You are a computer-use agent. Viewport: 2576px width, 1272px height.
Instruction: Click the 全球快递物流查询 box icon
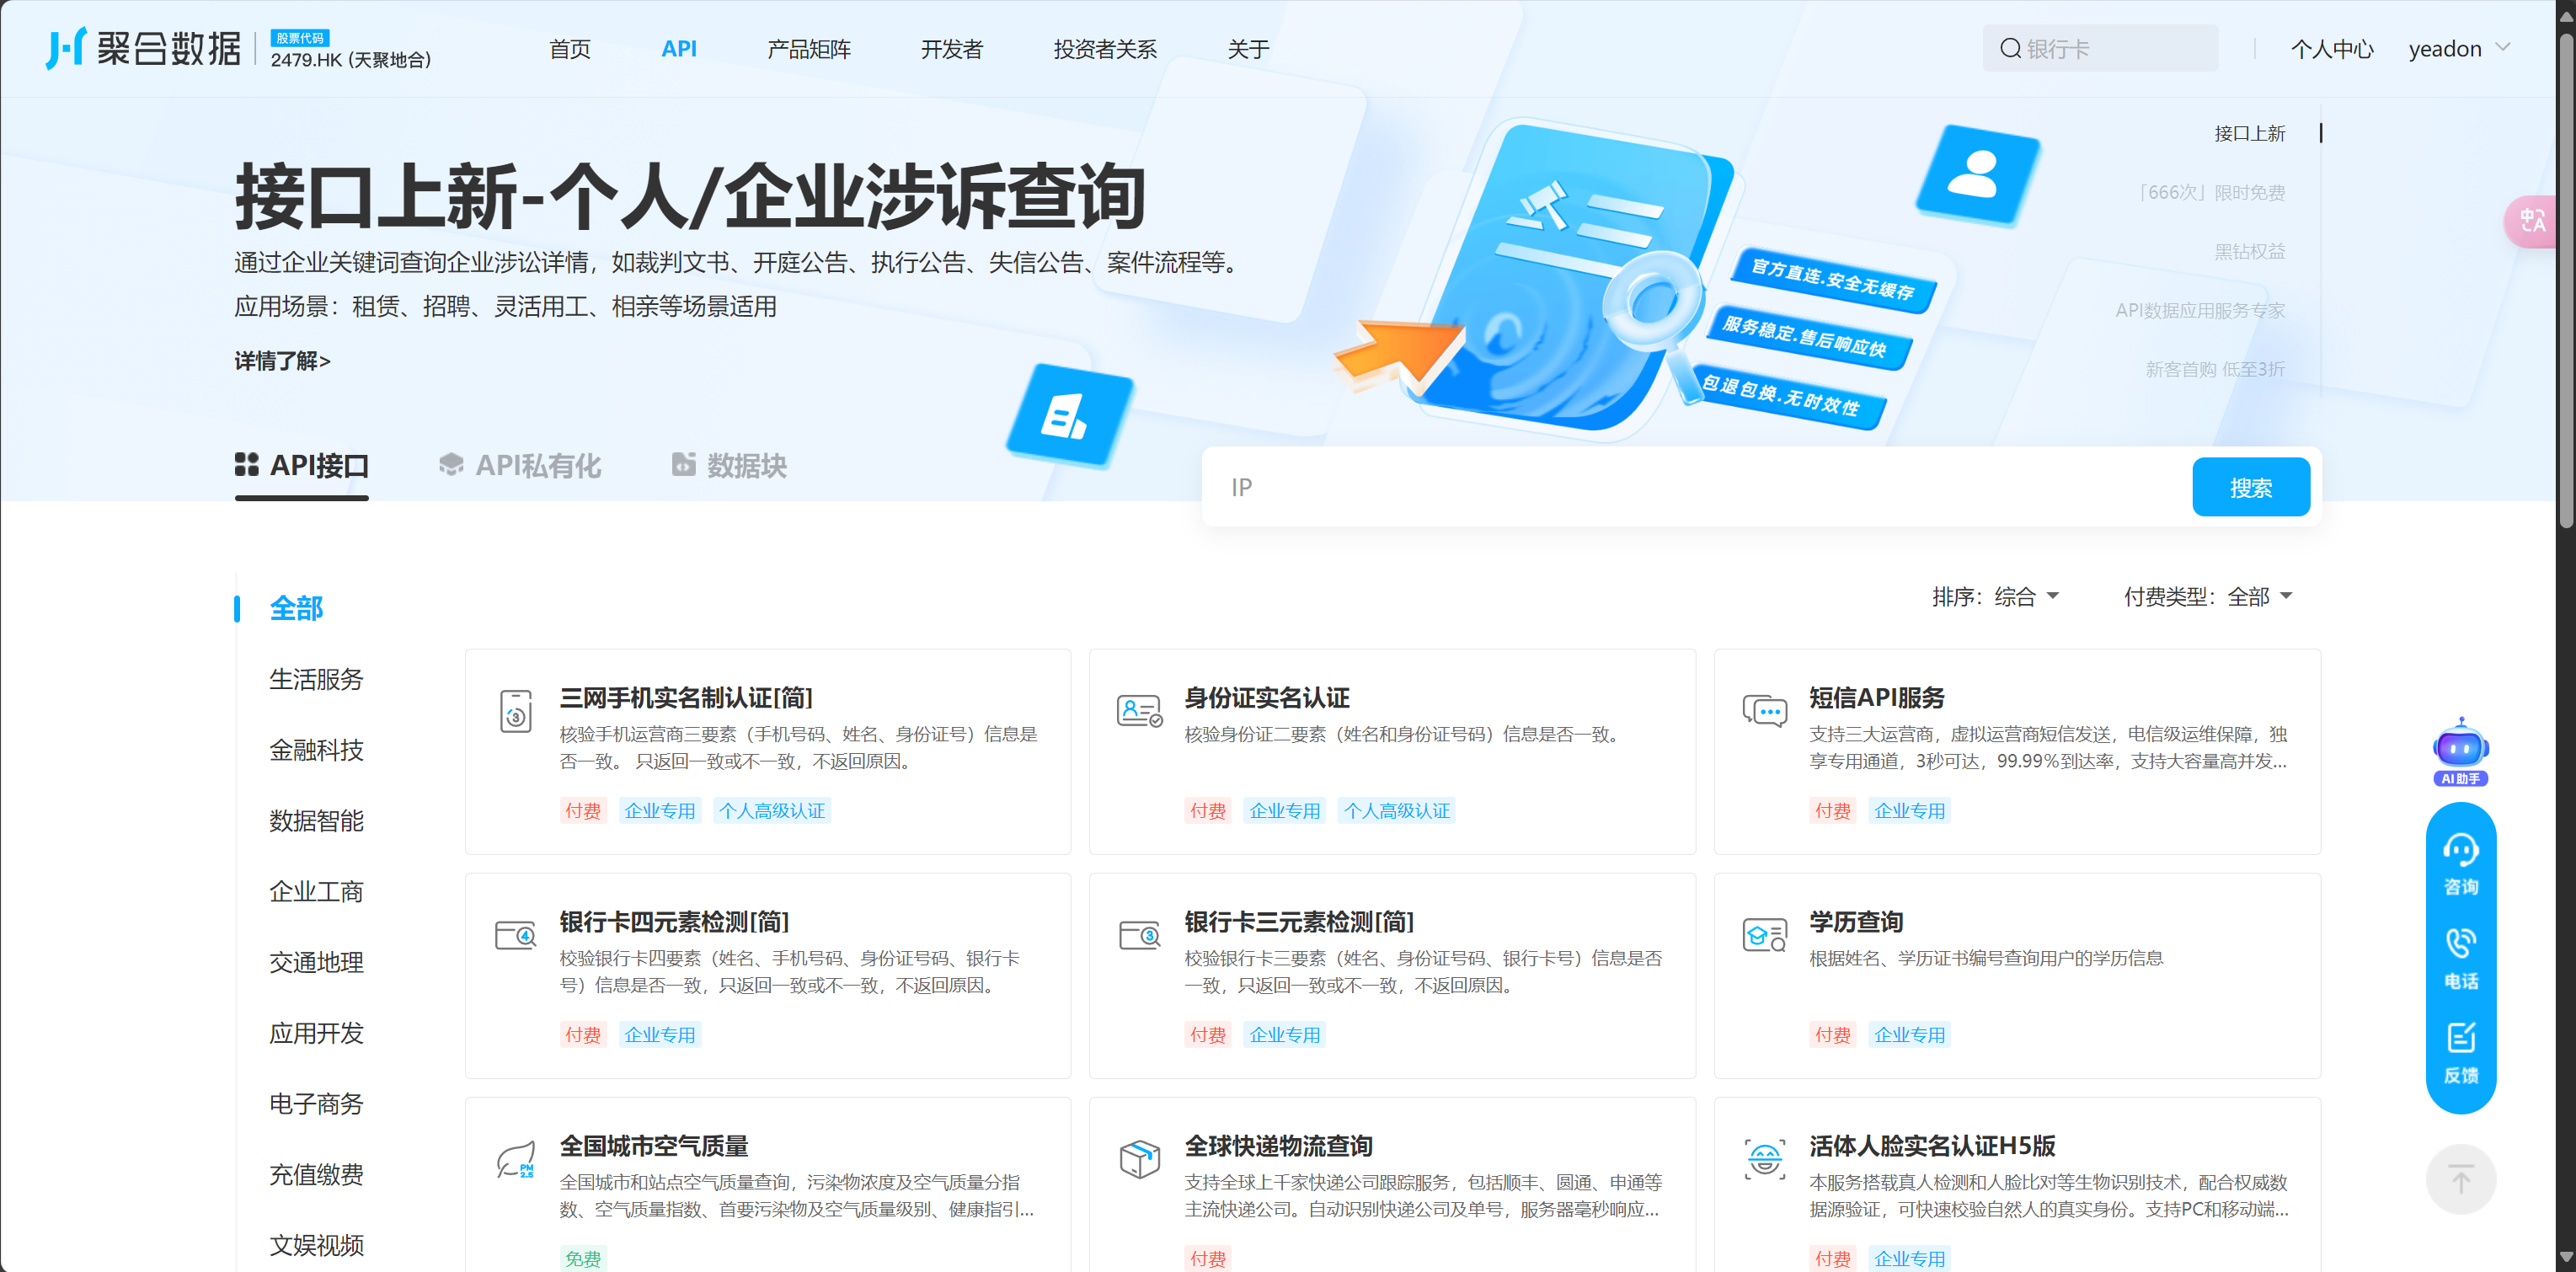[1139, 1159]
